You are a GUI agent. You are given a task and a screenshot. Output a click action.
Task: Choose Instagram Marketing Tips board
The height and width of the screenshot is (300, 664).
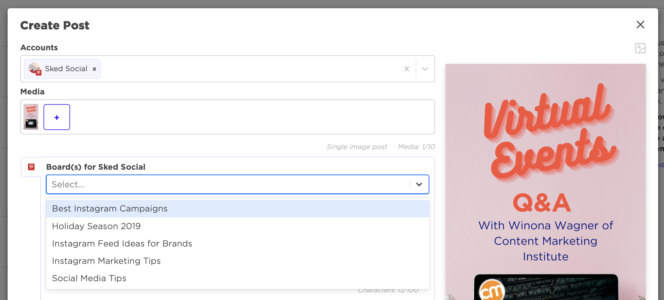pos(238,261)
